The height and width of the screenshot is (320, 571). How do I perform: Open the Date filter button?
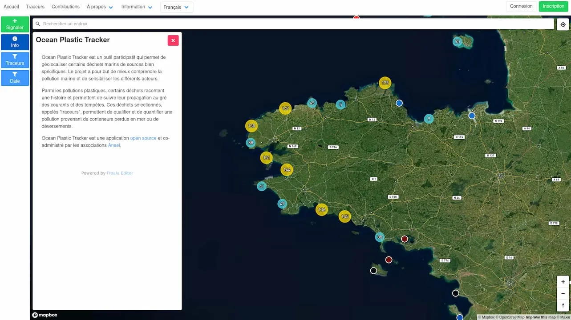(15, 78)
